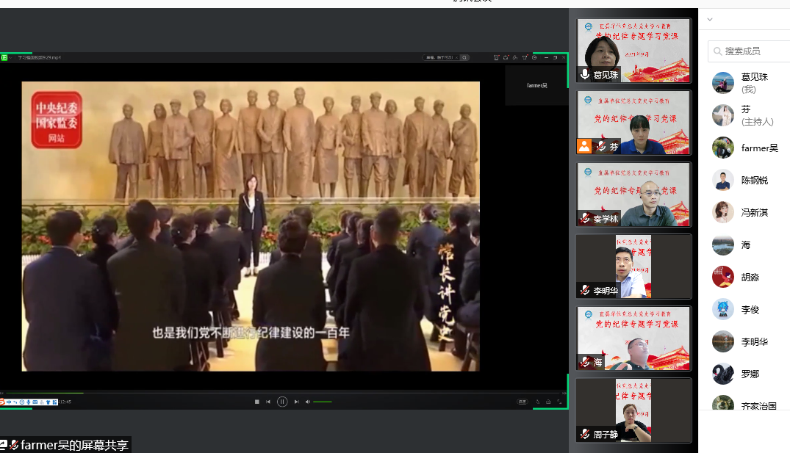Collapse the member panel chevron

pyautogui.click(x=709, y=20)
